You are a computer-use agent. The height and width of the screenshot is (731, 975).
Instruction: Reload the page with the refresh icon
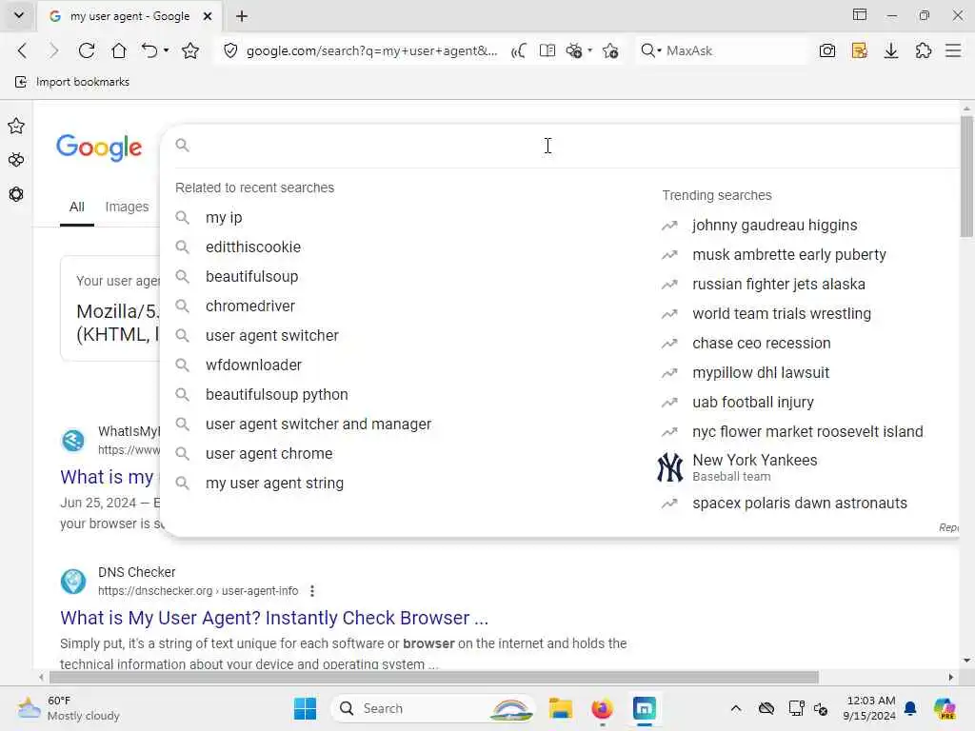coord(87,50)
